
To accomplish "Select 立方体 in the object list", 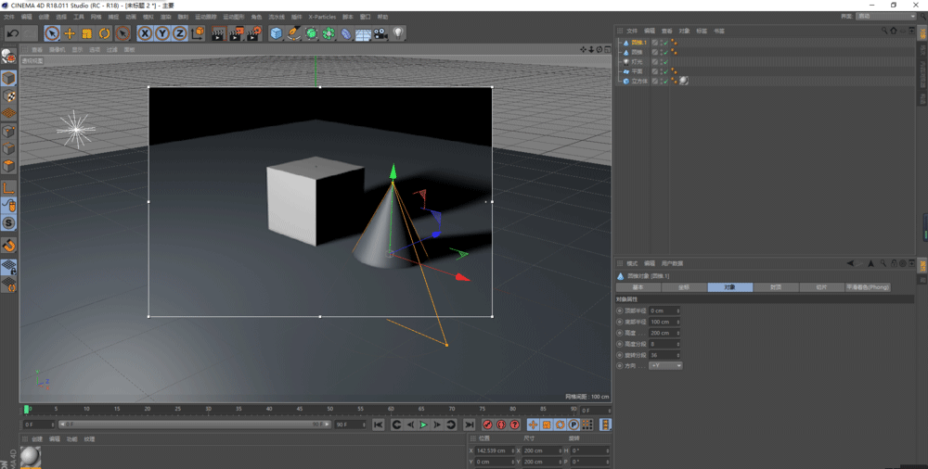I will tap(639, 82).
